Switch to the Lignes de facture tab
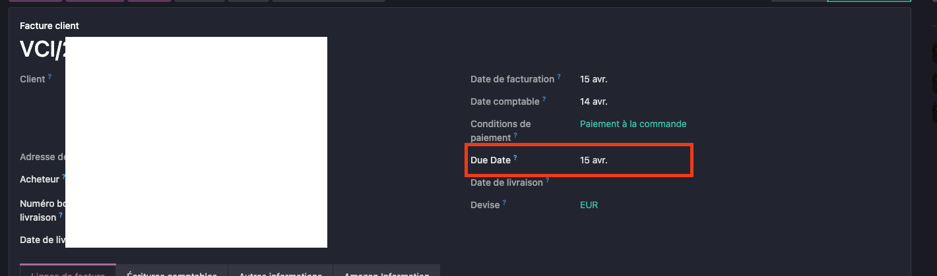Viewport: 937px width, 276px height. [x=68, y=270]
